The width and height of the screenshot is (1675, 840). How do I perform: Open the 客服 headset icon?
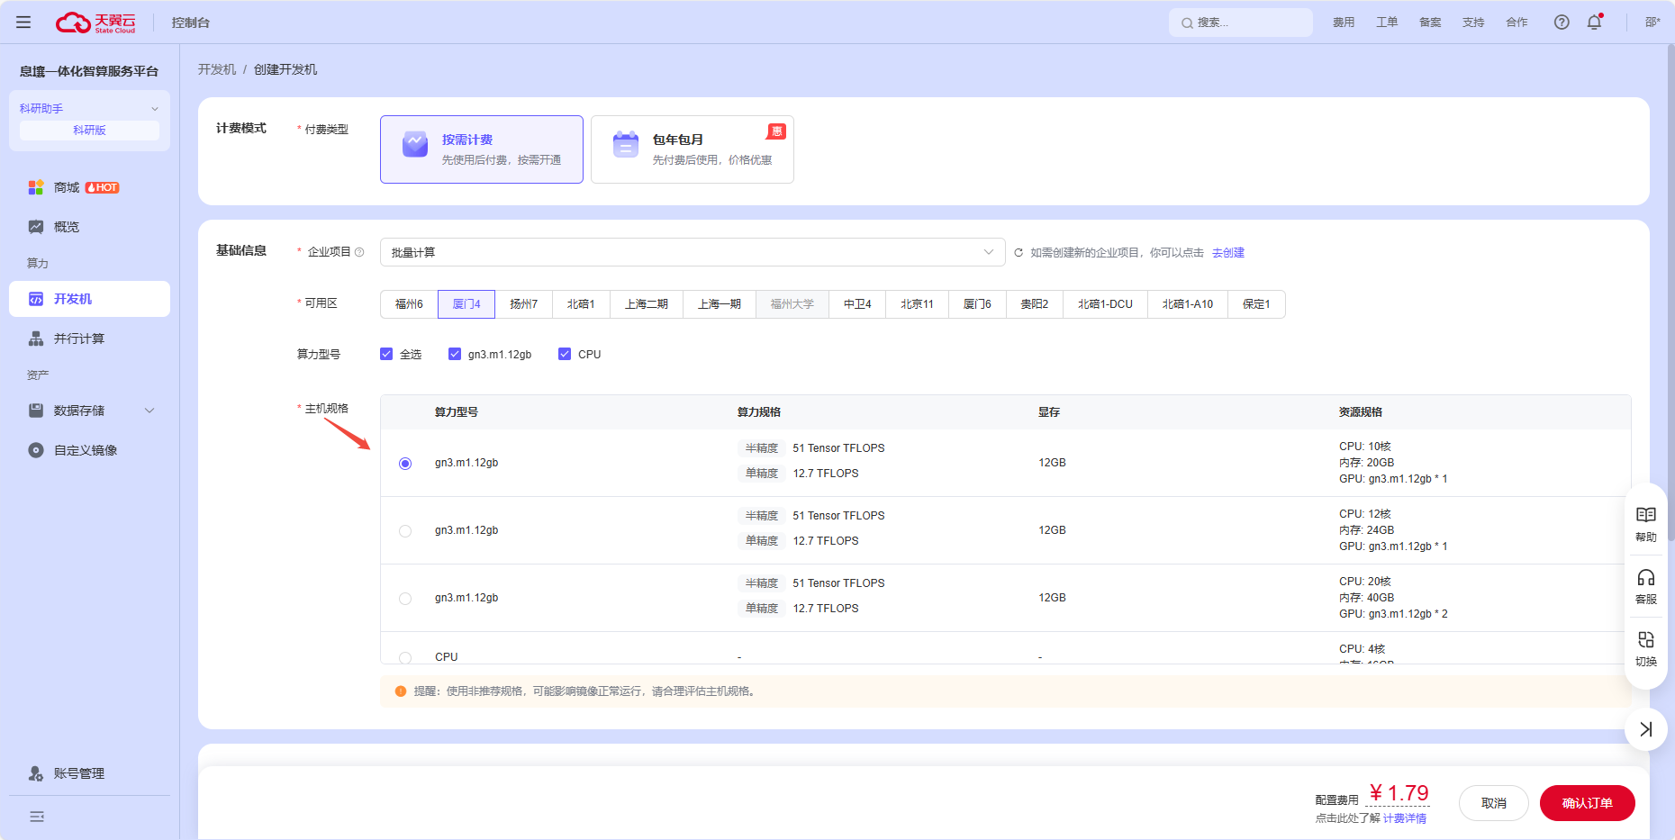(x=1646, y=577)
